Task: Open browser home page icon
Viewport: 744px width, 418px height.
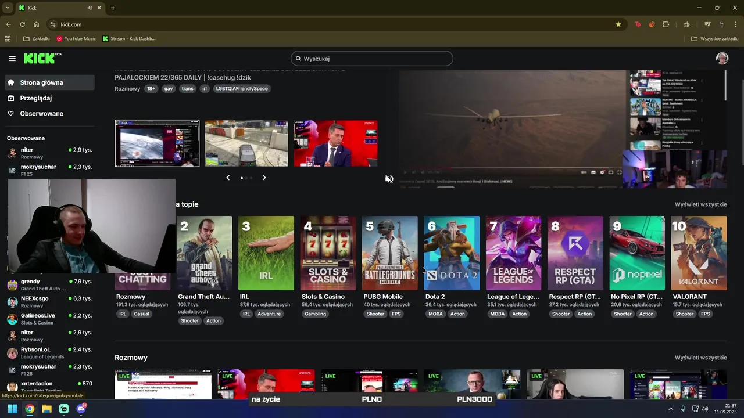Action: pos(36,24)
